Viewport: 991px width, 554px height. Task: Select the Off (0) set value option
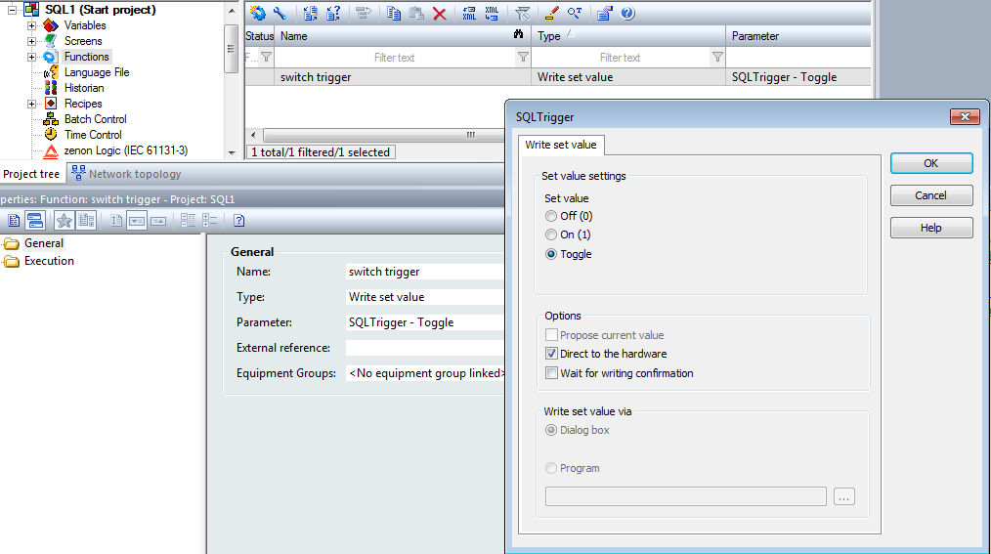coord(552,216)
